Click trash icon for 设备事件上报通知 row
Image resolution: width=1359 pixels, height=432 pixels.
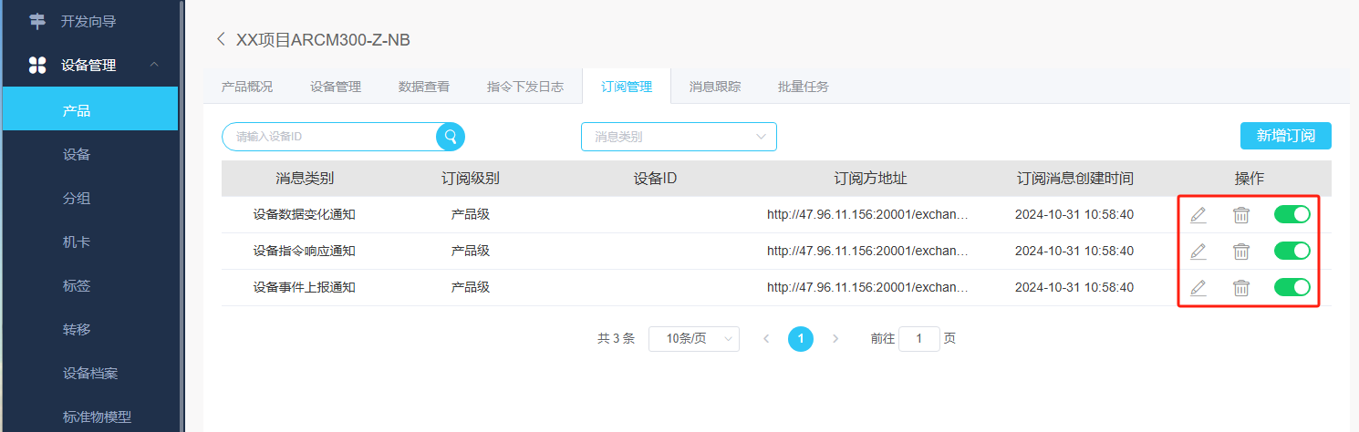[x=1241, y=288]
